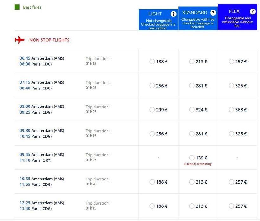Pick 324 € Standard fare for 08:00 flight

[x=192, y=110]
